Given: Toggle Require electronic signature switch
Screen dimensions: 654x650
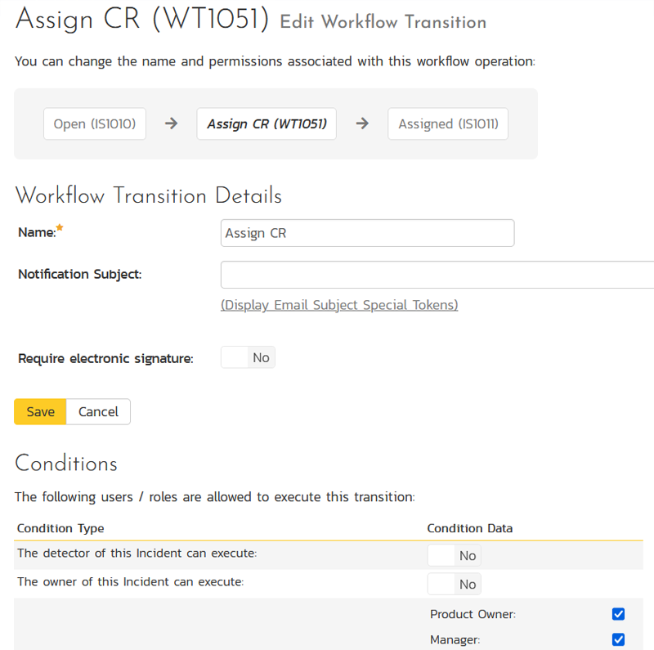Looking at the screenshot, I should (248, 357).
